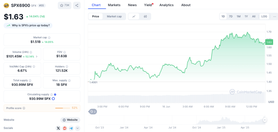Open the Reddit social link
Image resolution: width=278 pixels, height=132 pixels.
coord(65,128)
